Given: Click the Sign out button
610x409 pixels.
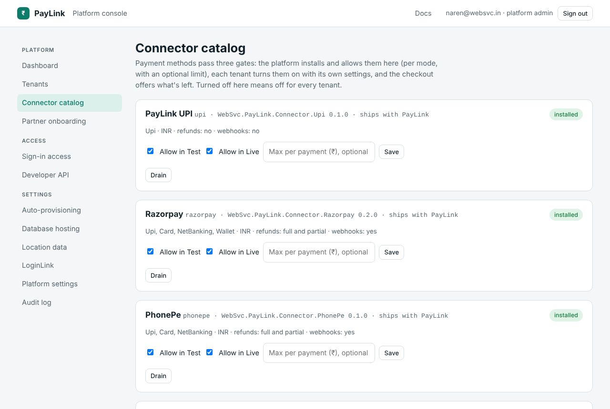Looking at the screenshot, I should pyautogui.click(x=575, y=13).
